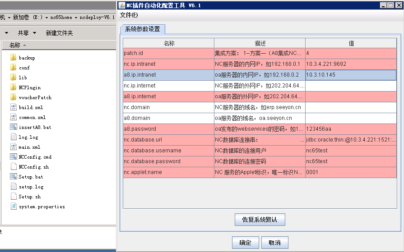The image size is (404, 252).
Task: Click the oa服务器的域名 description cell
Action: (x=260, y=118)
